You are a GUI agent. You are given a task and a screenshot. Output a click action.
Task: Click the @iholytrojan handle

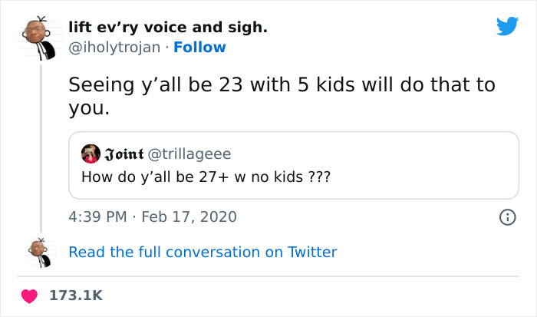[115, 48]
